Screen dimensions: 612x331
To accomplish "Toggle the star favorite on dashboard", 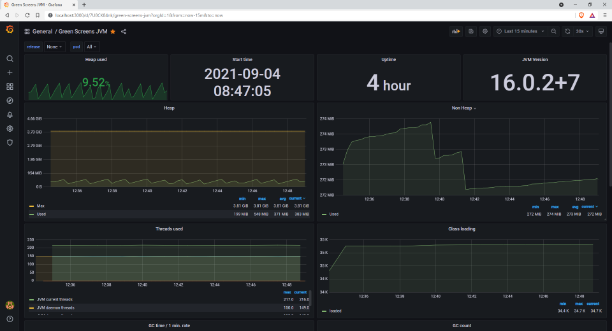I will pyautogui.click(x=113, y=32).
